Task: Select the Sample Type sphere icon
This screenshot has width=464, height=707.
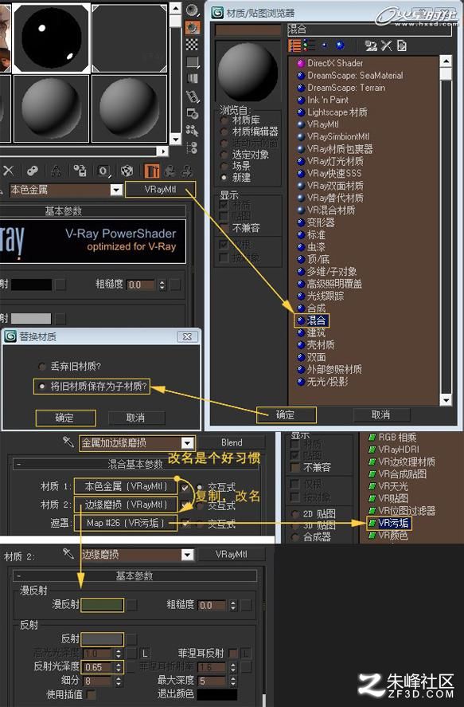Action: click(193, 10)
